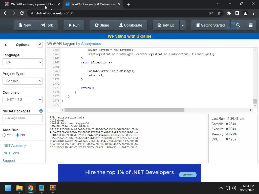Viewport: 259px width, 194px height.
Task: Switch to WinRAR keygen tab
Action: [93, 4]
